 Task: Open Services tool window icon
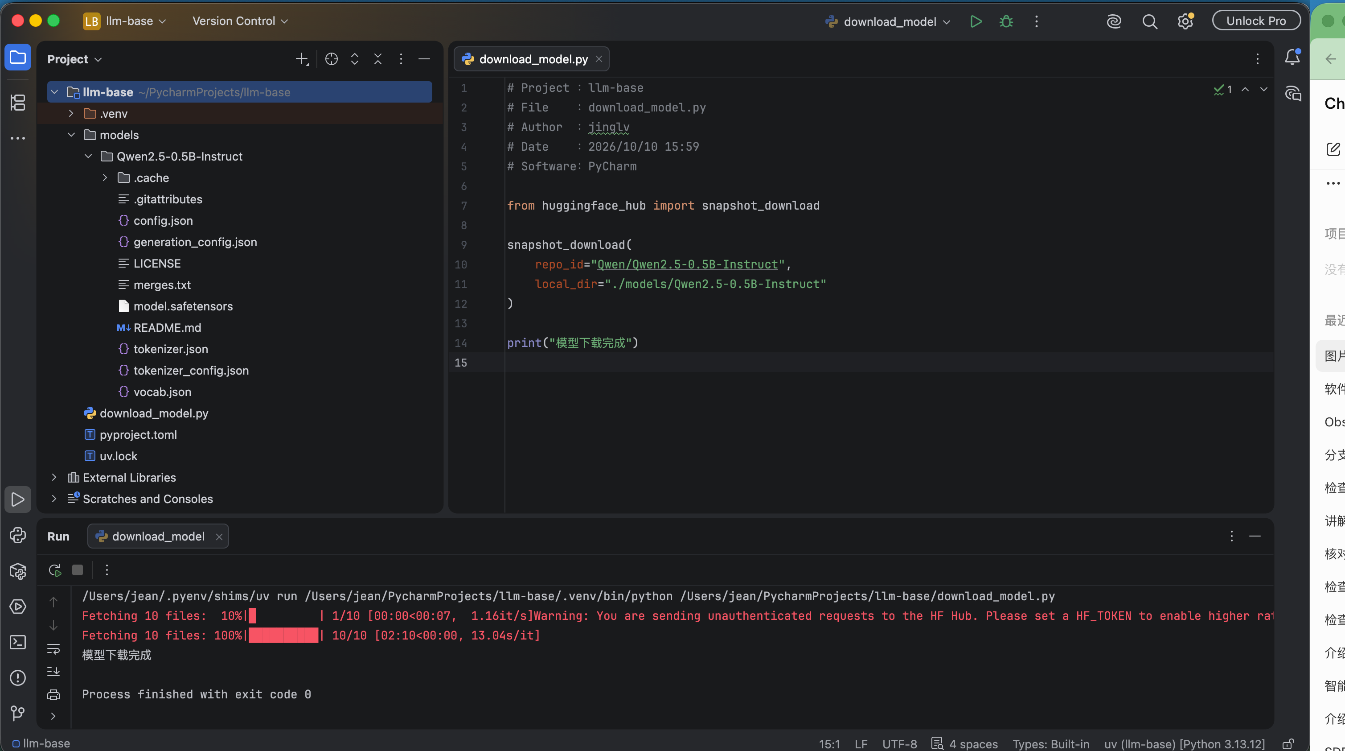(18, 607)
